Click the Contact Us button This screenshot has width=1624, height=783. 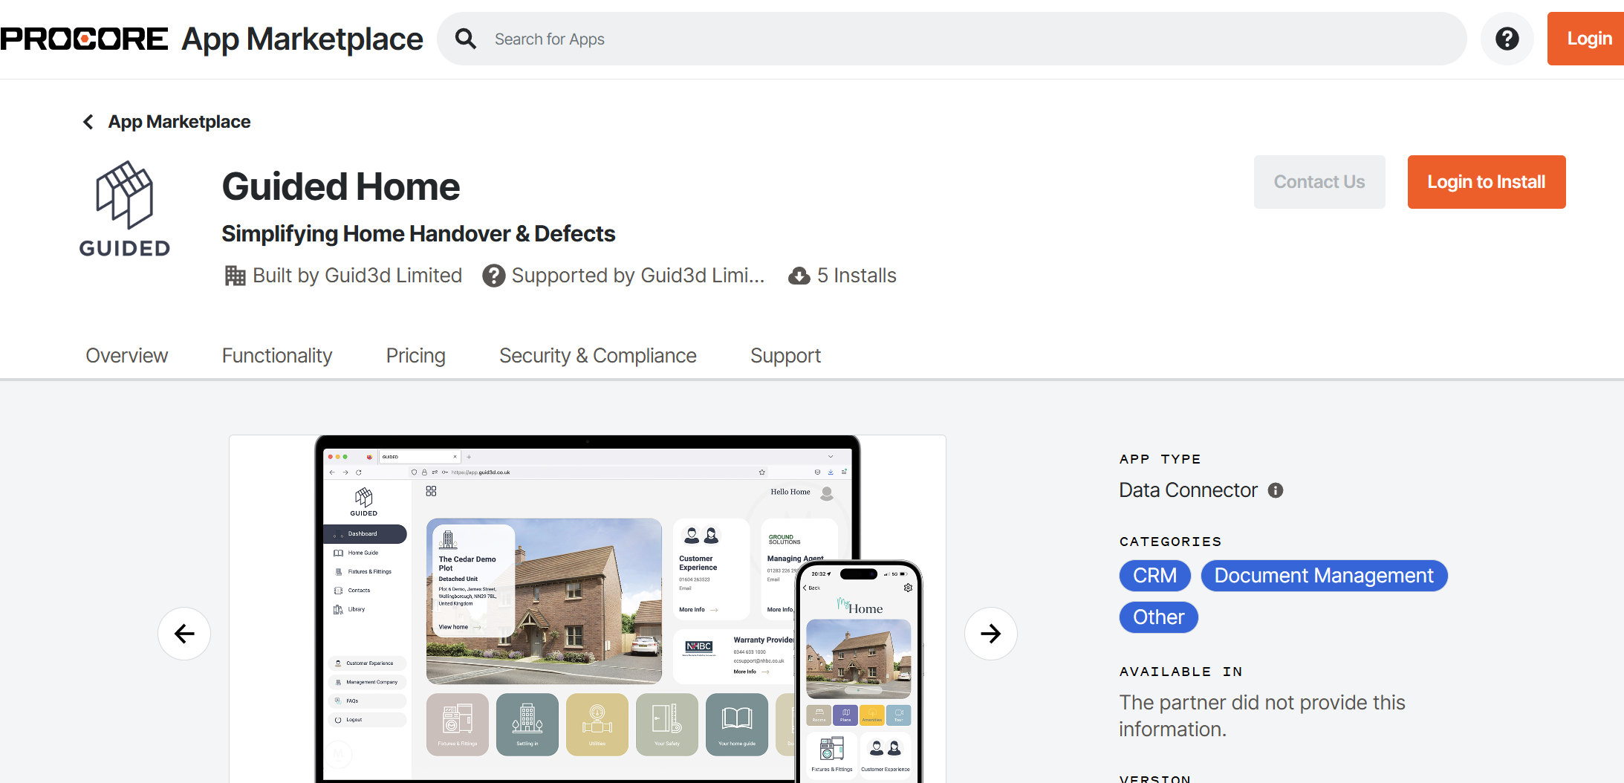coord(1319,182)
